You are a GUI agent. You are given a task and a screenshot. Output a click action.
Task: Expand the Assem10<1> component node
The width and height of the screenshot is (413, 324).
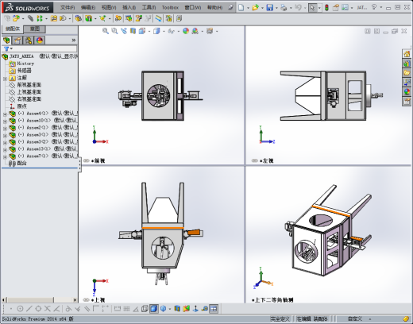pos(5,121)
